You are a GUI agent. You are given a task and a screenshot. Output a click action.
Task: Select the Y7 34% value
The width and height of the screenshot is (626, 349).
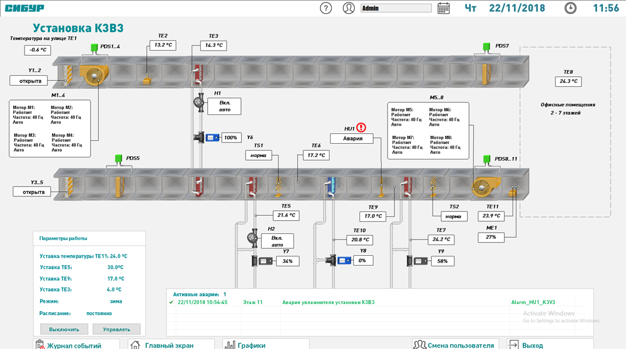click(x=287, y=261)
